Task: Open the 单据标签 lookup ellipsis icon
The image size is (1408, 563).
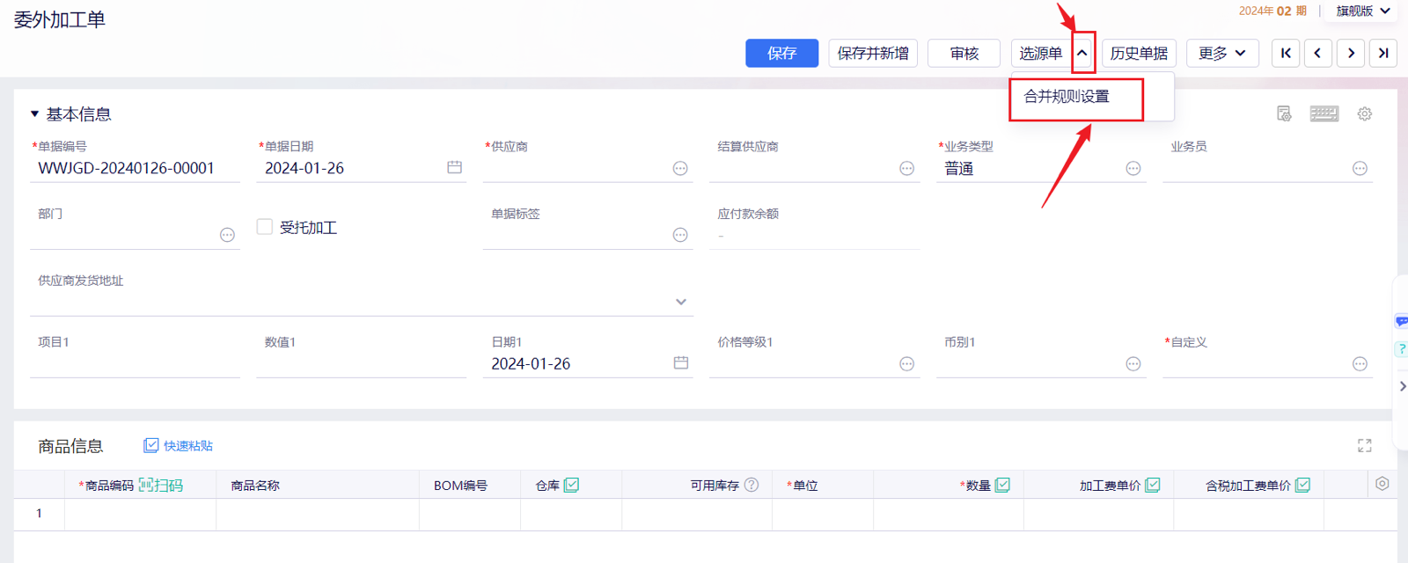Action: click(x=680, y=235)
